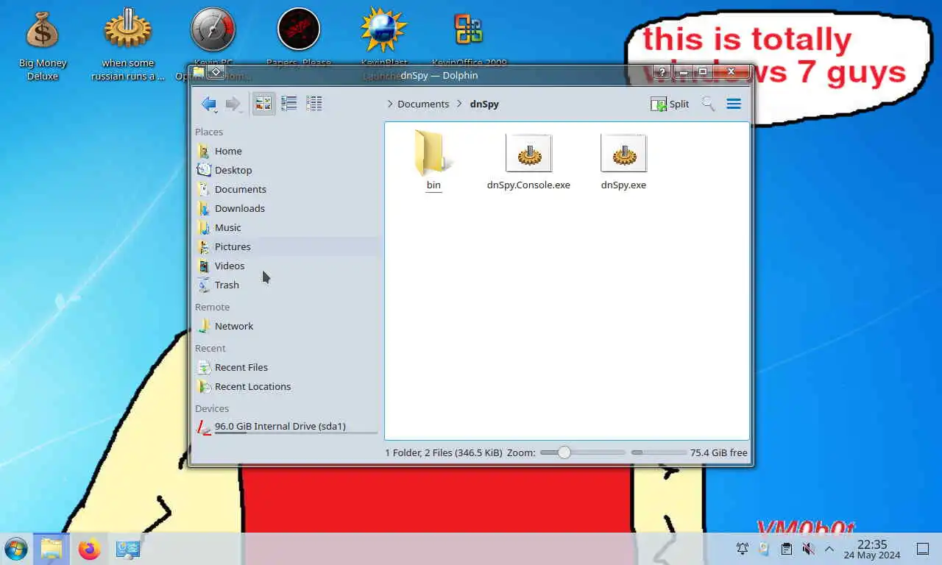
Task: Click the 75.4 GiB free space bar
Action: click(x=659, y=452)
